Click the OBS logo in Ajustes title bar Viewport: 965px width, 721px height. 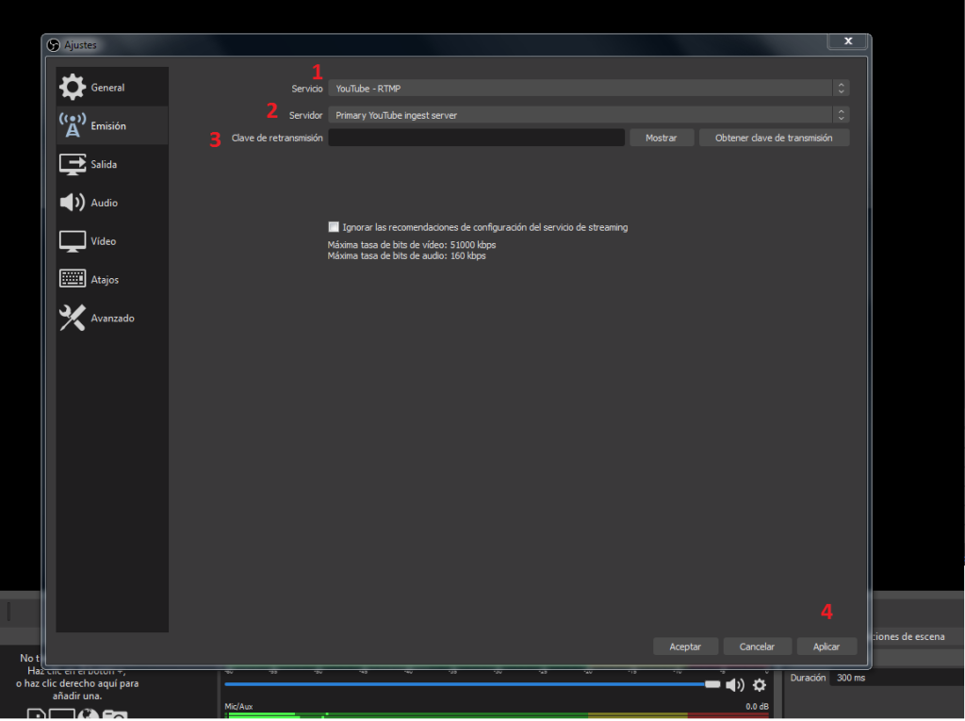[x=54, y=45]
